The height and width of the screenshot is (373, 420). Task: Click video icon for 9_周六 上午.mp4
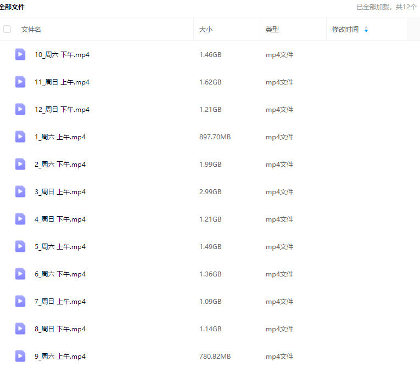[x=20, y=356]
